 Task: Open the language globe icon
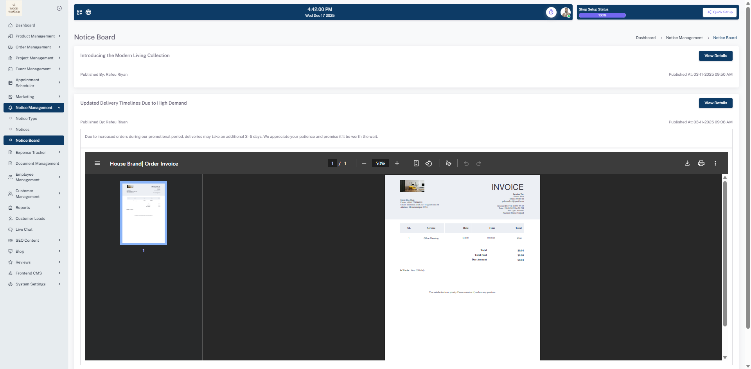tap(88, 12)
